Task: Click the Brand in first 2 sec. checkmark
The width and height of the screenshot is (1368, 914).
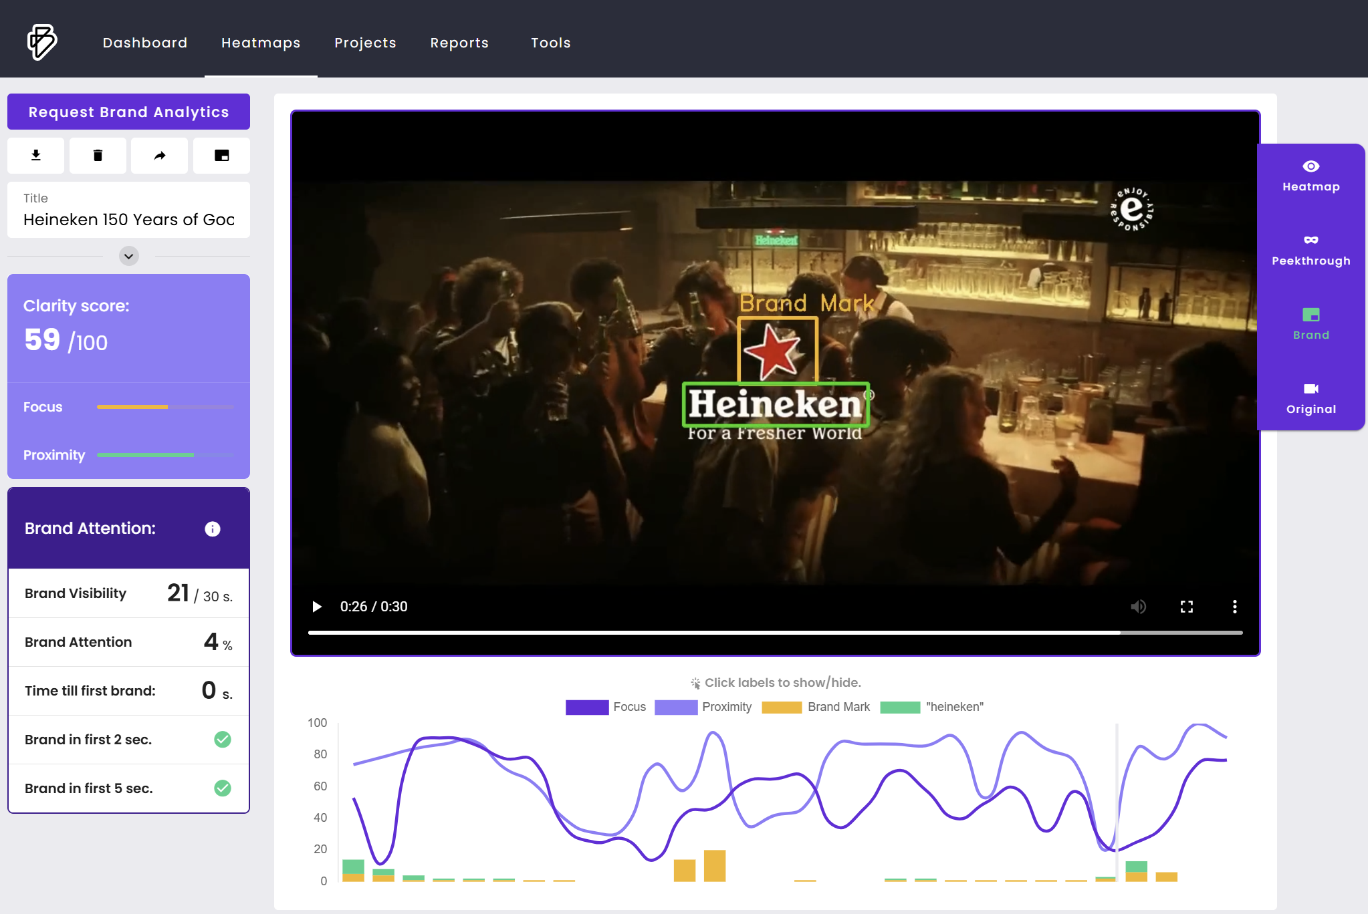Action: coord(223,740)
